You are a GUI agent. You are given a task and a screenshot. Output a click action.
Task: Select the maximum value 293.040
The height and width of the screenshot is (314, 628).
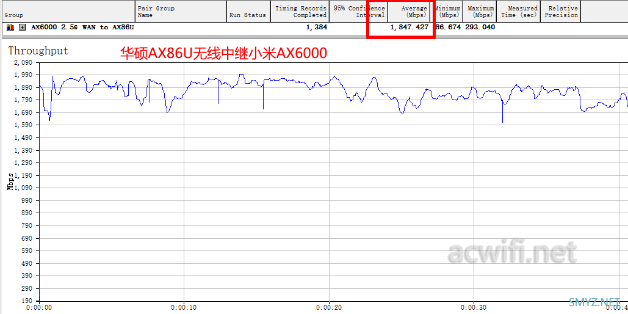pos(480,27)
